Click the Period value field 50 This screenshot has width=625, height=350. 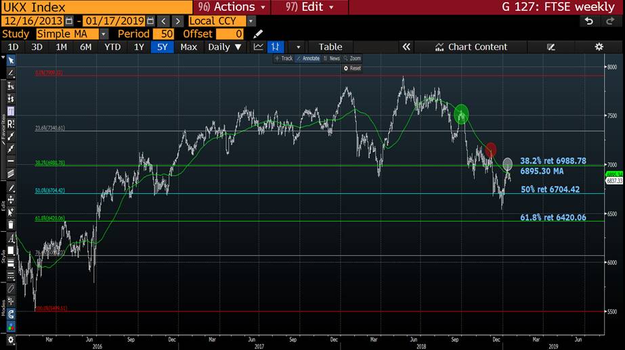coord(163,34)
